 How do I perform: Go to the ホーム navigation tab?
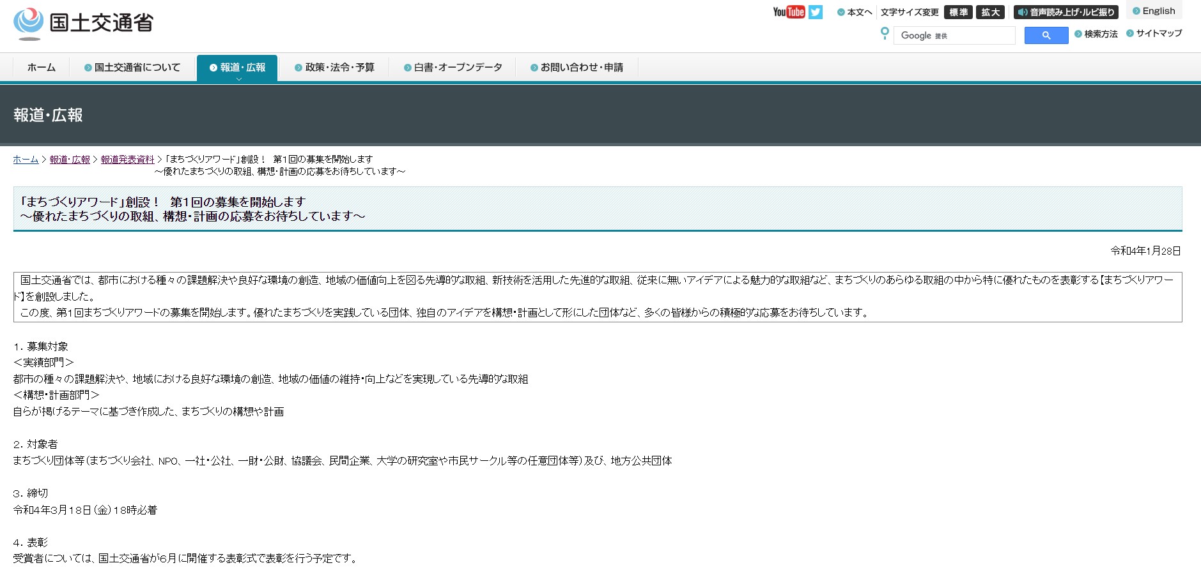point(42,68)
